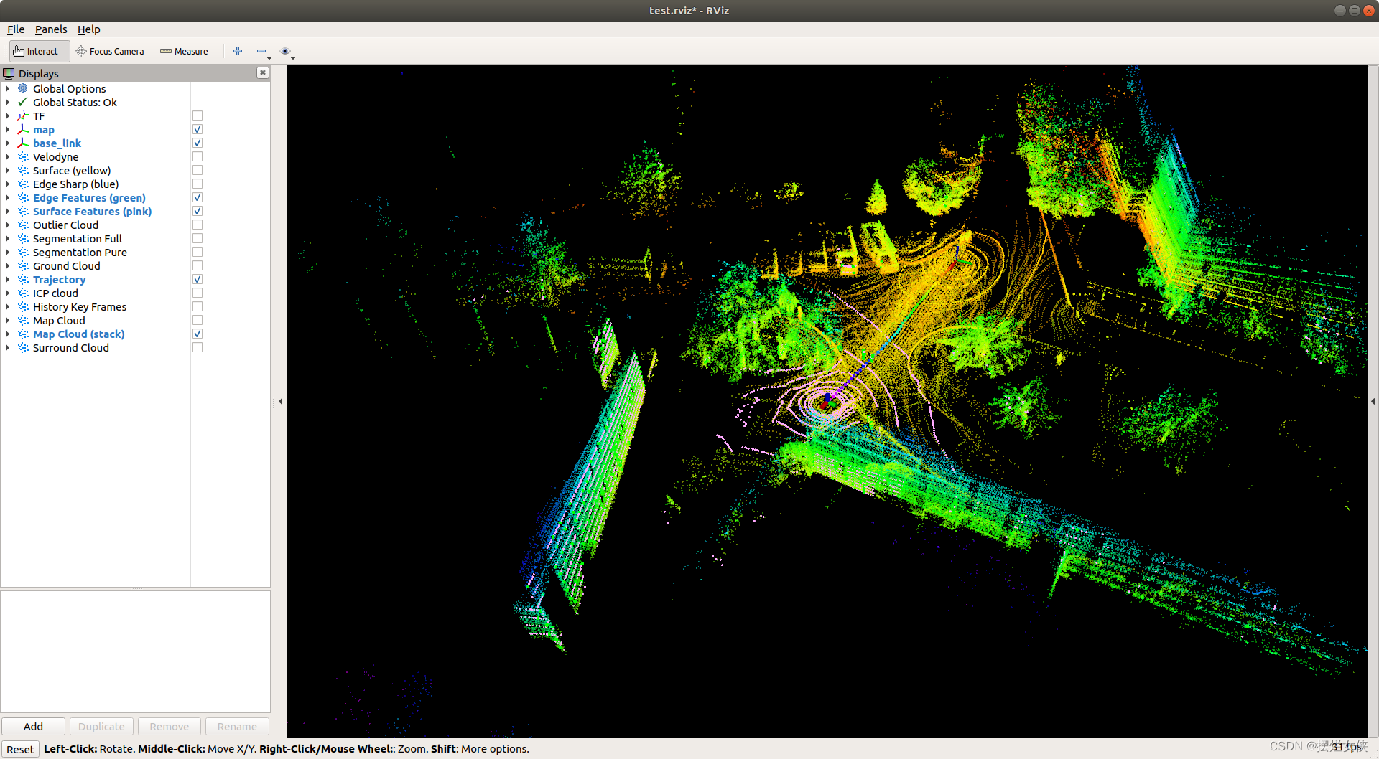The height and width of the screenshot is (759, 1379).
Task: Expand the Outlier Cloud tree node
Action: click(7, 225)
